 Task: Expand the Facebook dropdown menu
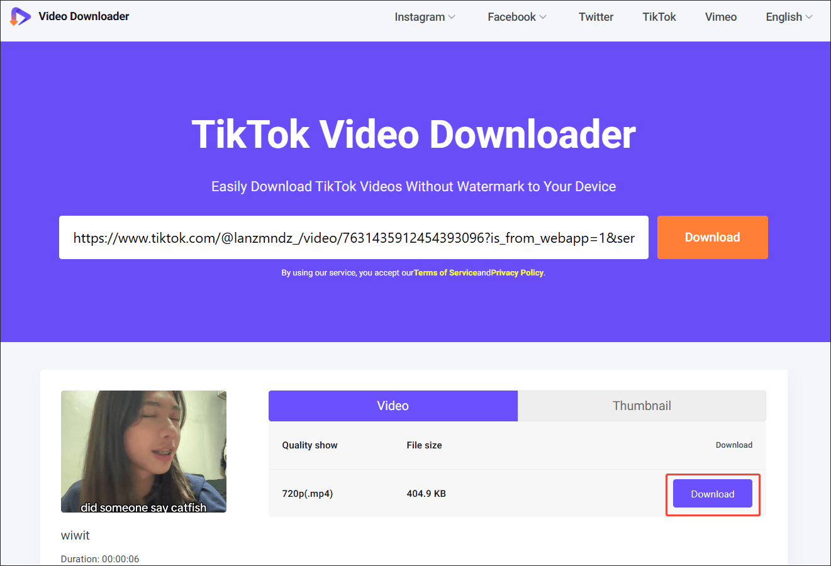(517, 17)
